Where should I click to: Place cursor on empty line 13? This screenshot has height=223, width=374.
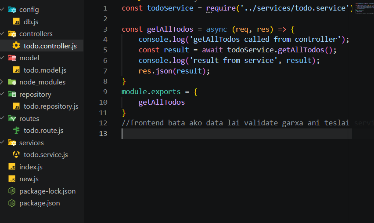coord(237,134)
